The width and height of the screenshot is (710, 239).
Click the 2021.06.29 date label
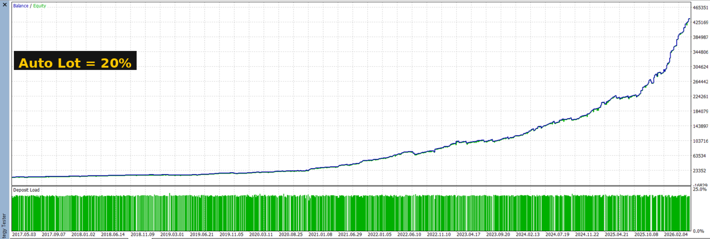point(351,234)
